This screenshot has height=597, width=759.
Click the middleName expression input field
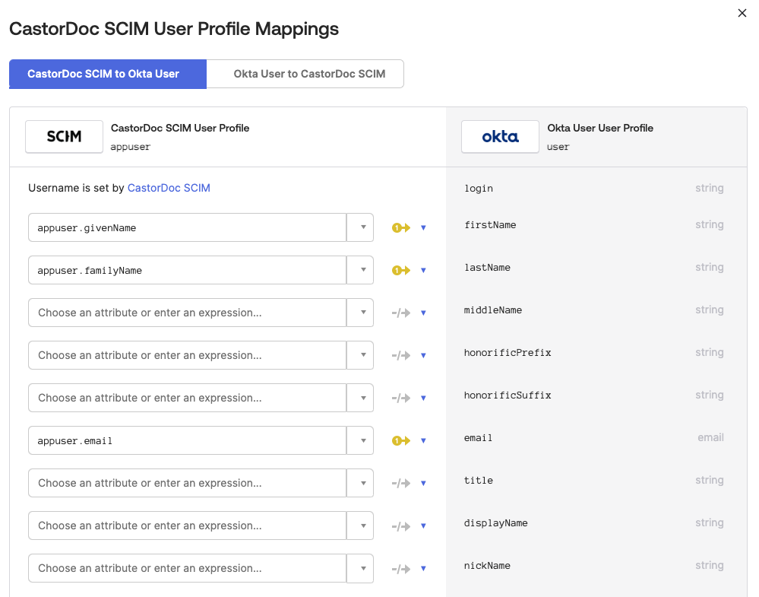click(187, 313)
